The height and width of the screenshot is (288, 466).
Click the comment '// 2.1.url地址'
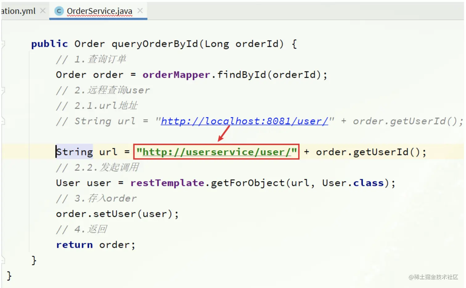click(x=97, y=106)
